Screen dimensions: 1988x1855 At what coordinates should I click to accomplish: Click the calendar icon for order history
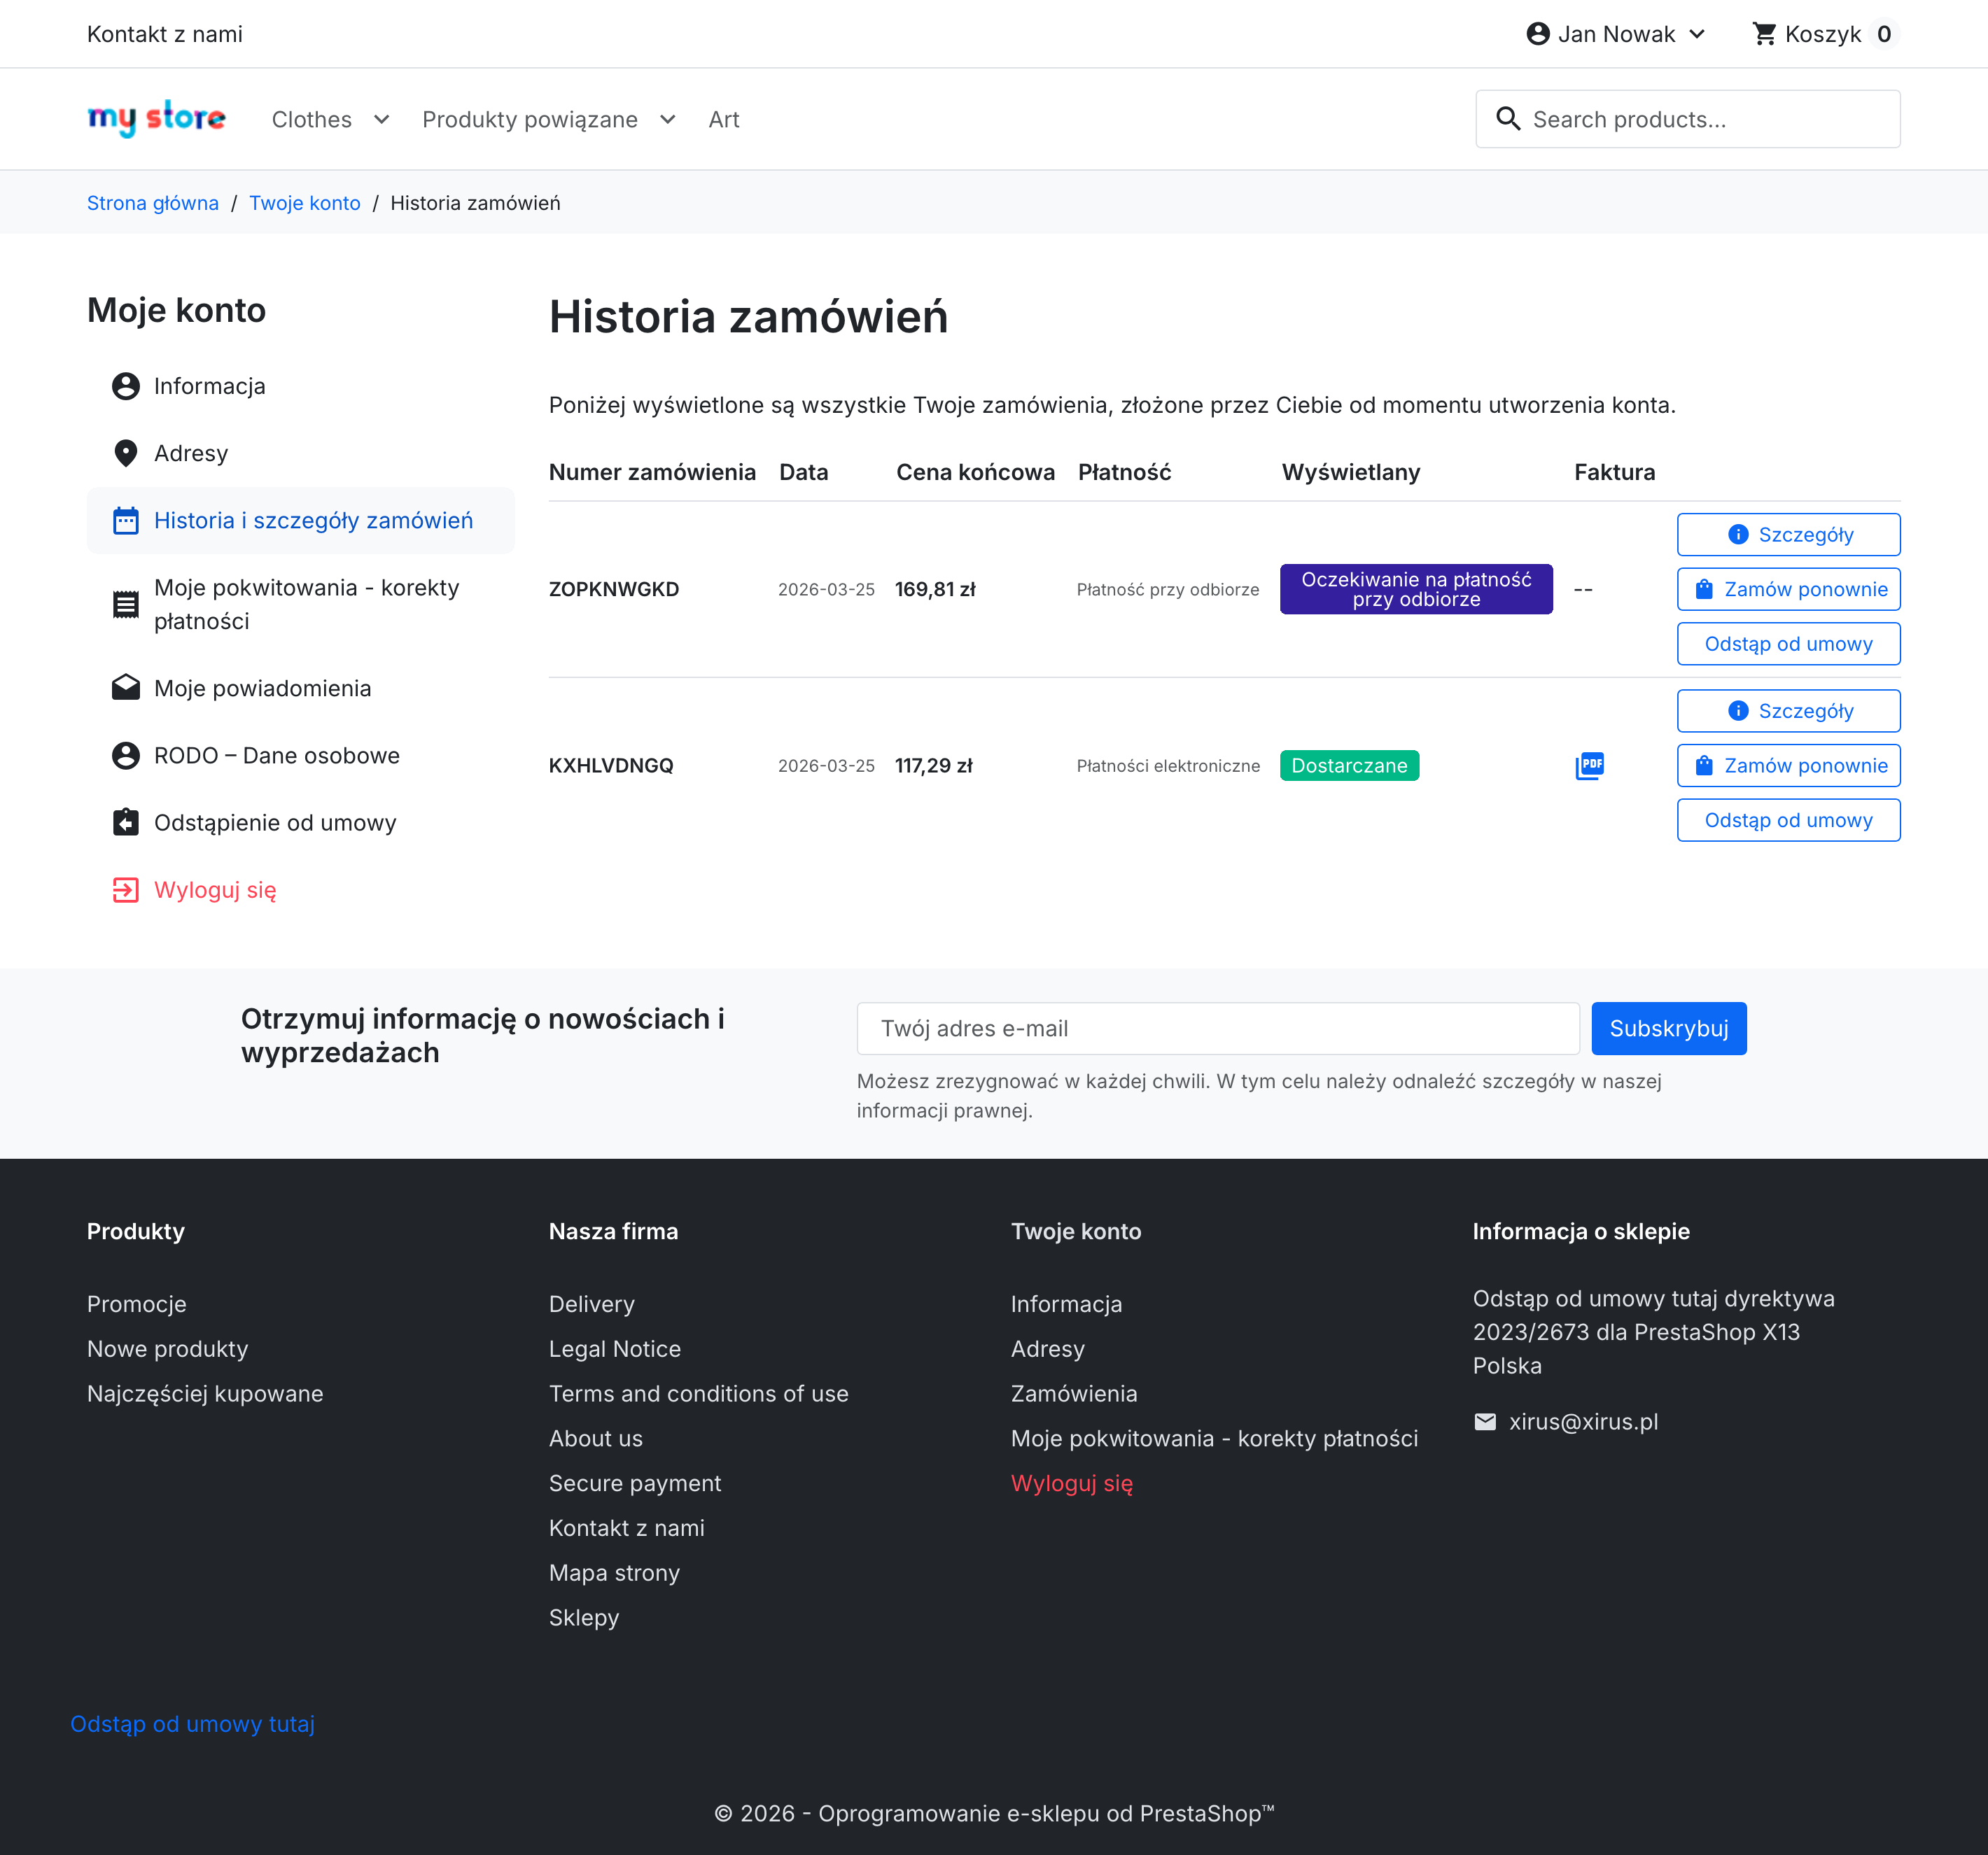point(126,521)
